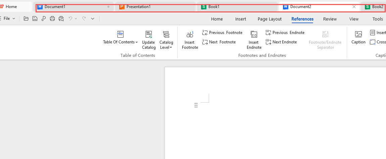Open the File menu

point(7,18)
